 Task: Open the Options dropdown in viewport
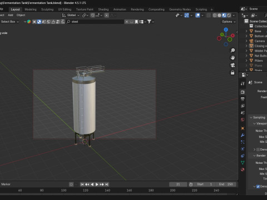coord(229,22)
